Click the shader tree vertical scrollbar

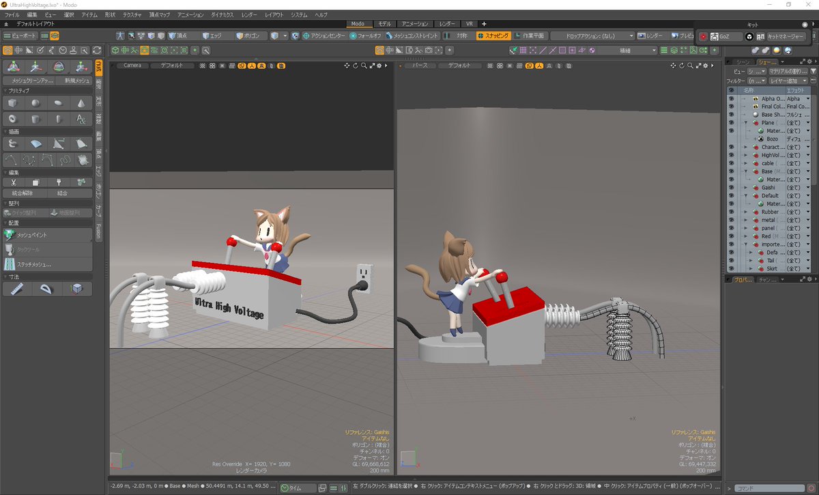pyautogui.click(x=816, y=137)
